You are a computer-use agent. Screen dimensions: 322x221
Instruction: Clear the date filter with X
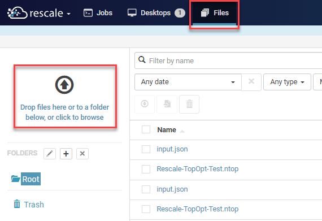[251, 82]
